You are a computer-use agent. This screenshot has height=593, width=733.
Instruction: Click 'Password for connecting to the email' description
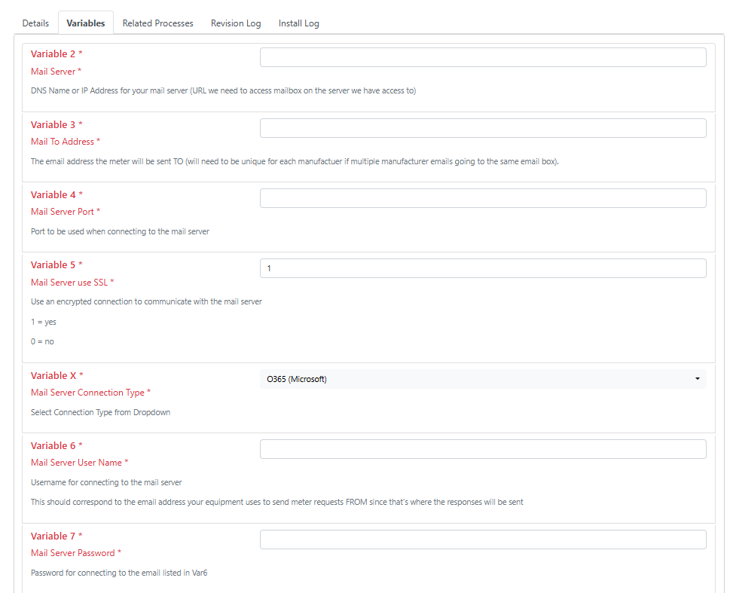pos(119,573)
